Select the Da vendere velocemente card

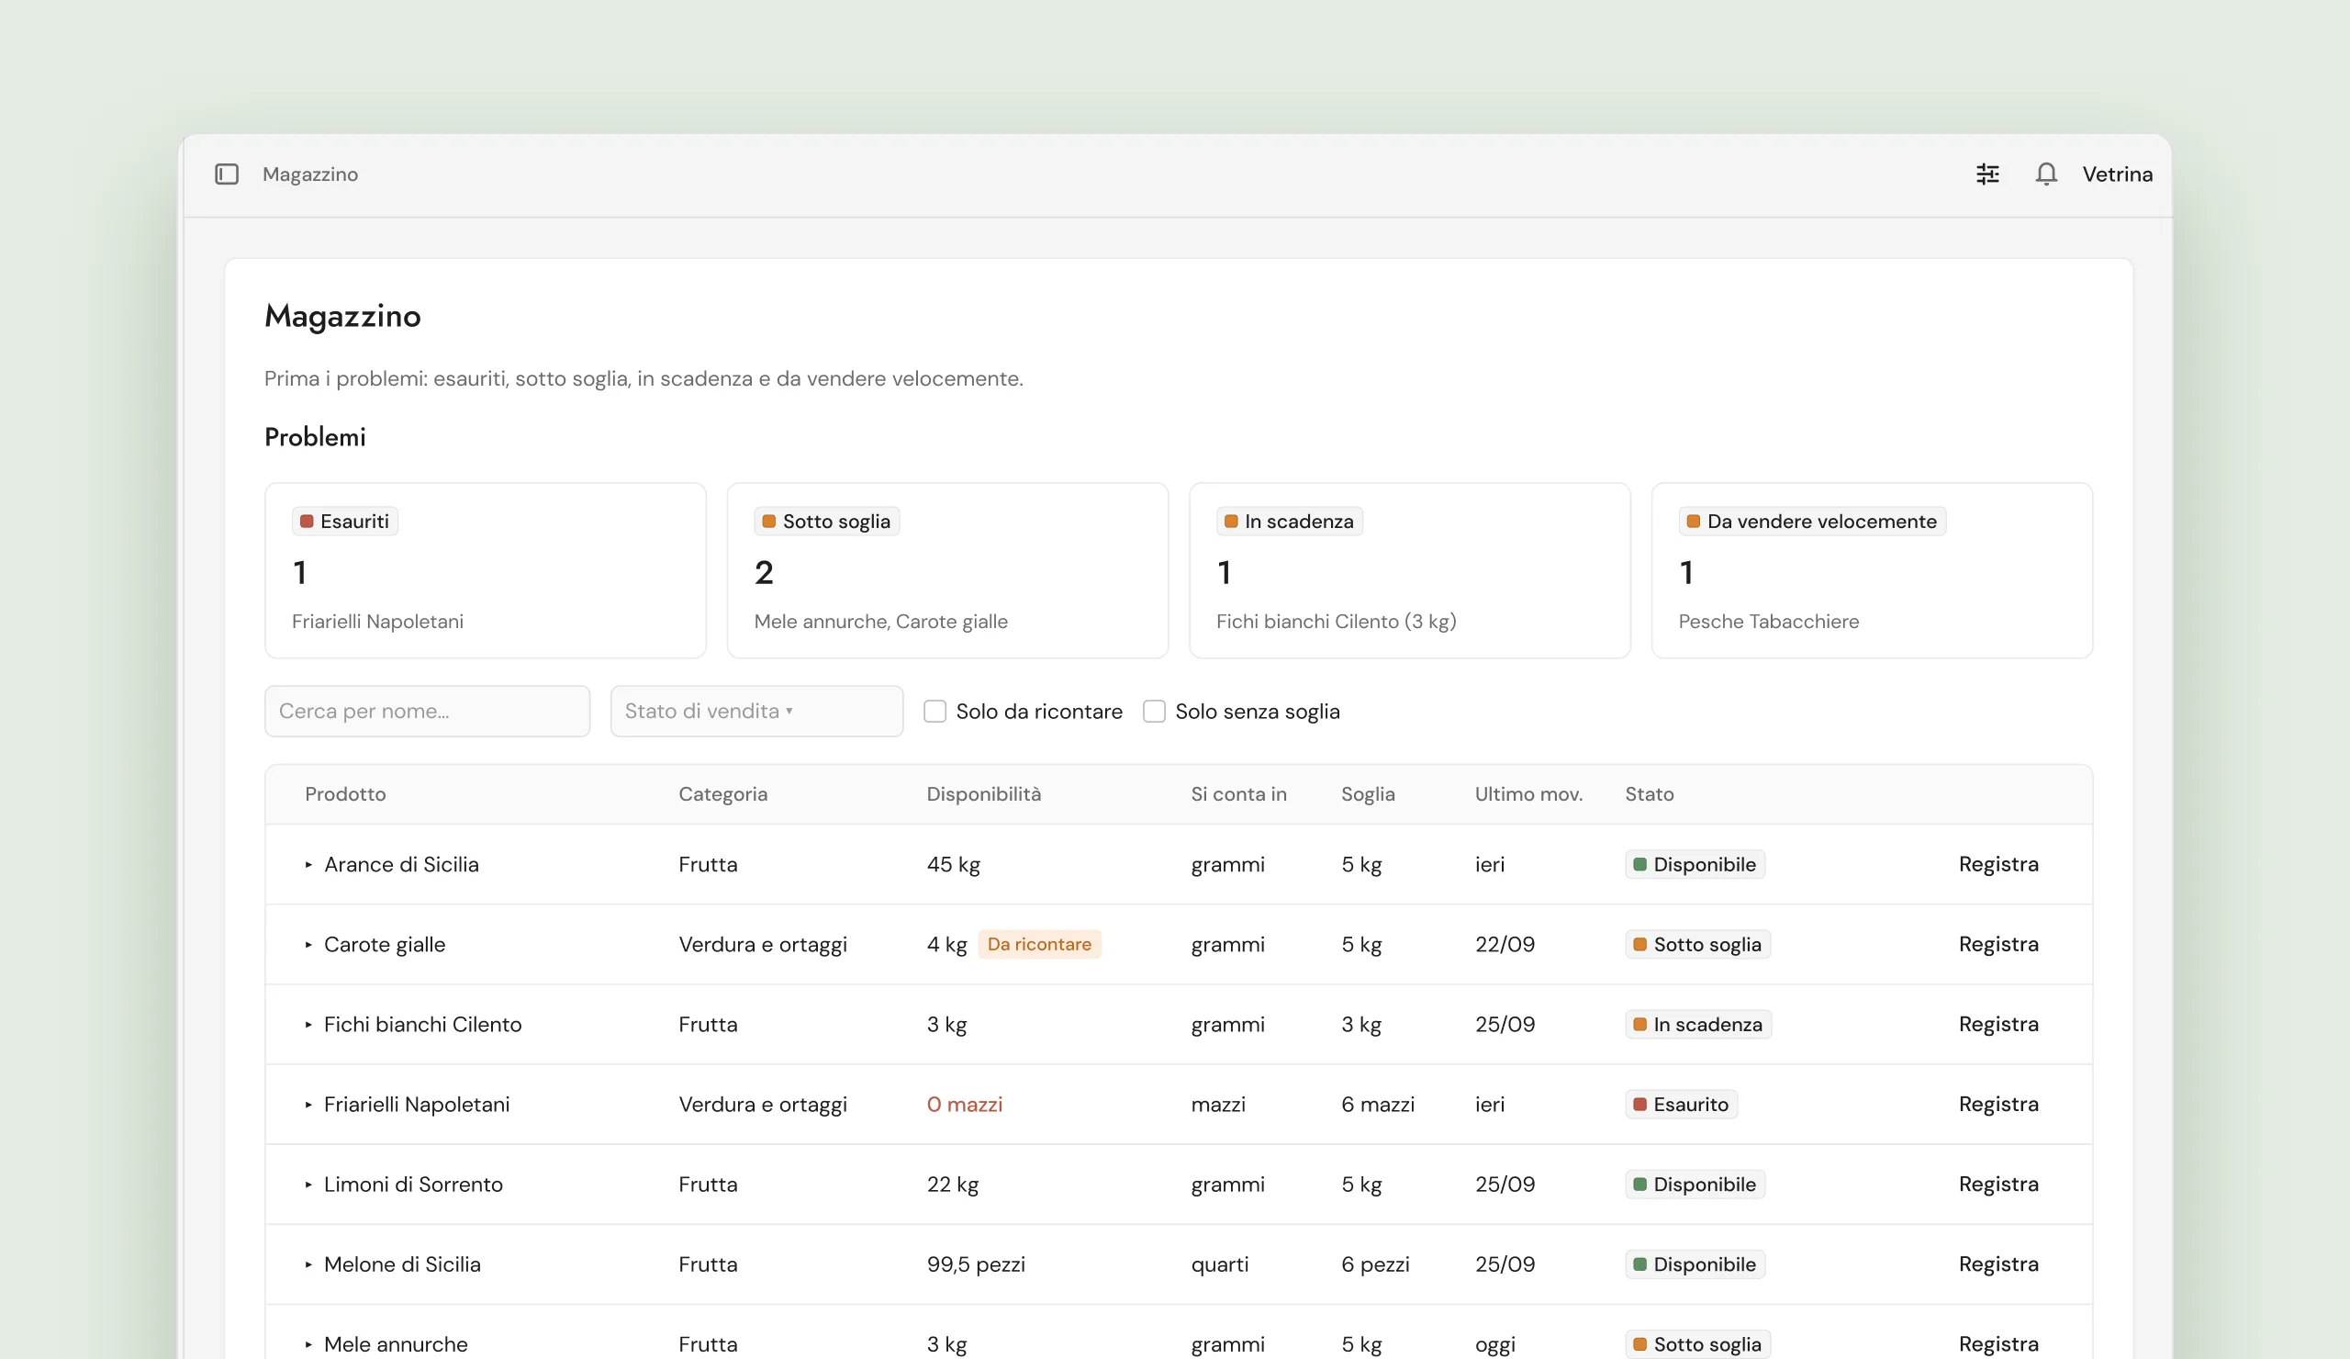[1872, 571]
